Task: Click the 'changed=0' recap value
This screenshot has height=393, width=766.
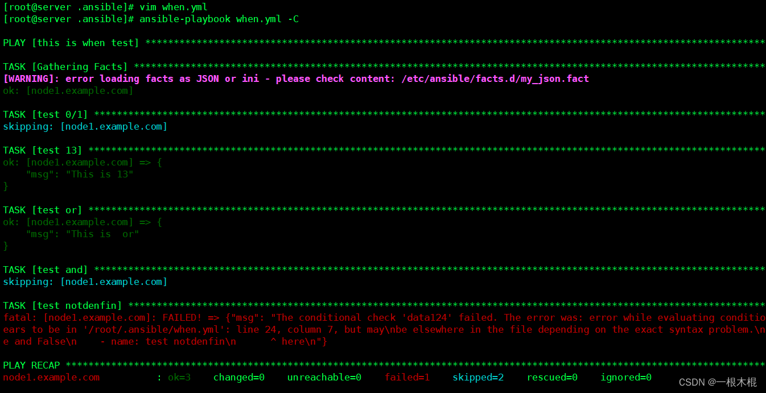Action: [x=239, y=377]
